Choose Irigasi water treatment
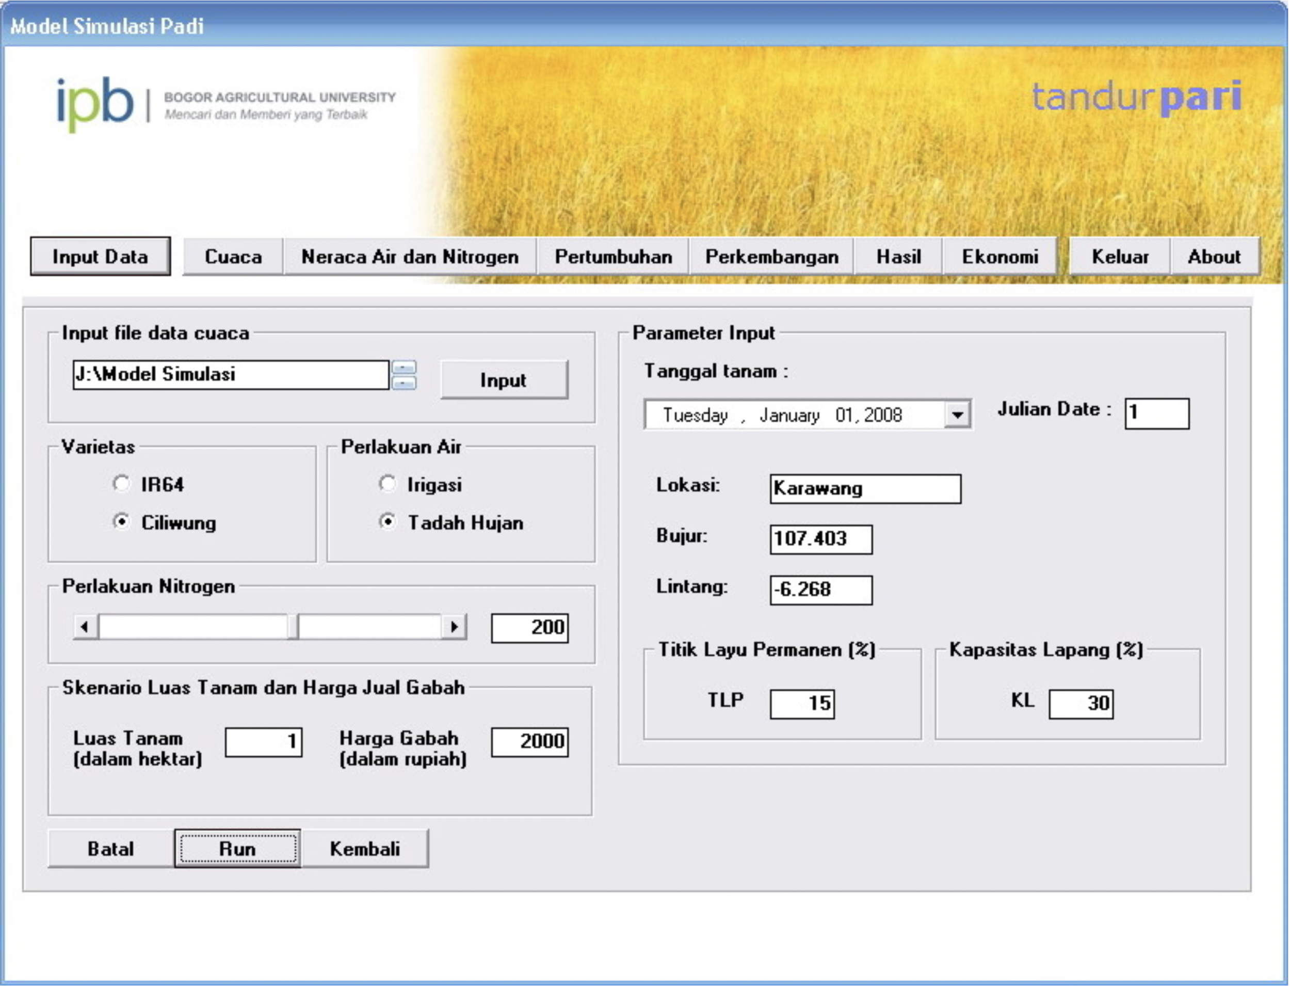 pos(387,484)
